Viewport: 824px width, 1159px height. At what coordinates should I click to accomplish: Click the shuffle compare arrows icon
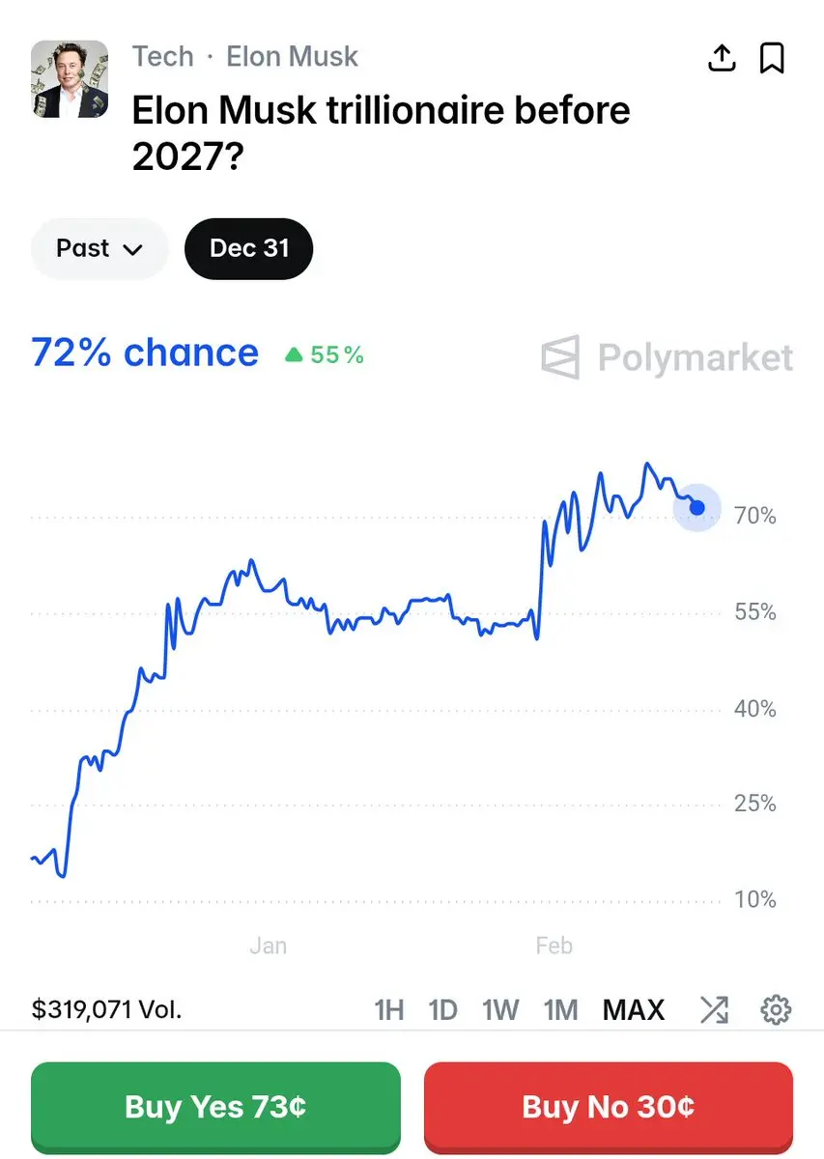pyautogui.click(x=714, y=1010)
